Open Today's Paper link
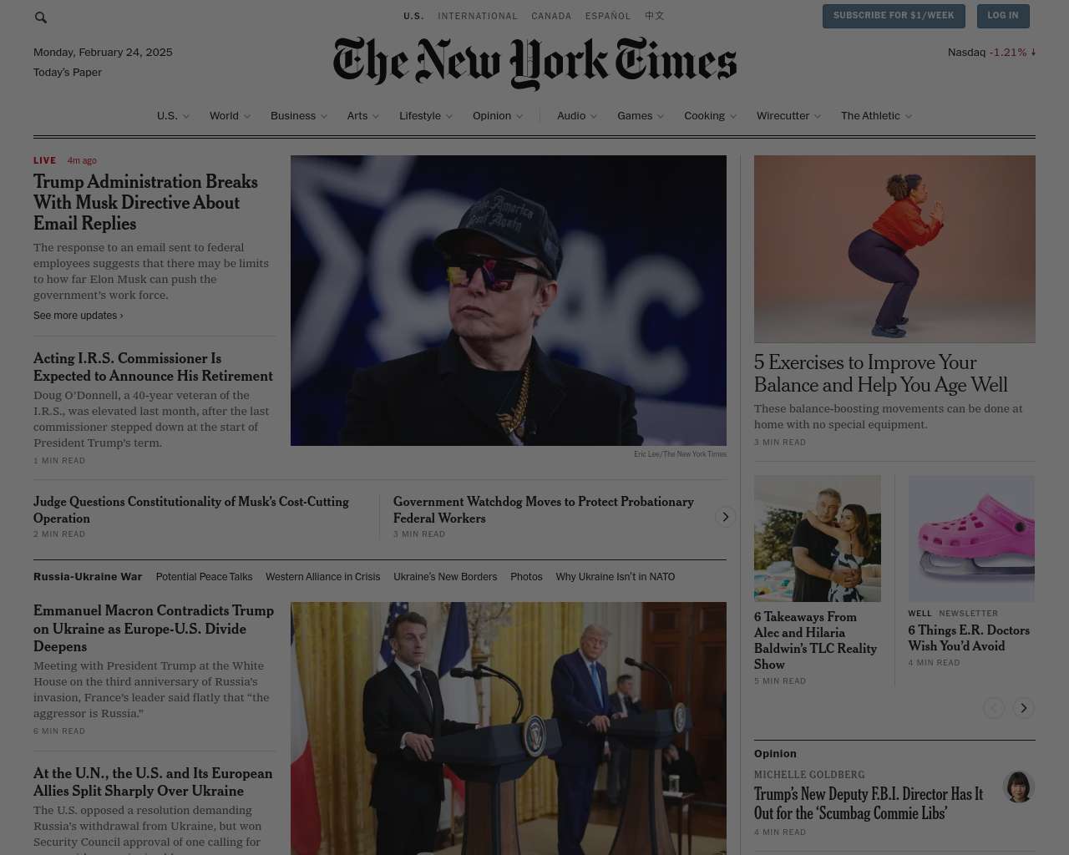This screenshot has height=855, width=1069. [x=68, y=73]
